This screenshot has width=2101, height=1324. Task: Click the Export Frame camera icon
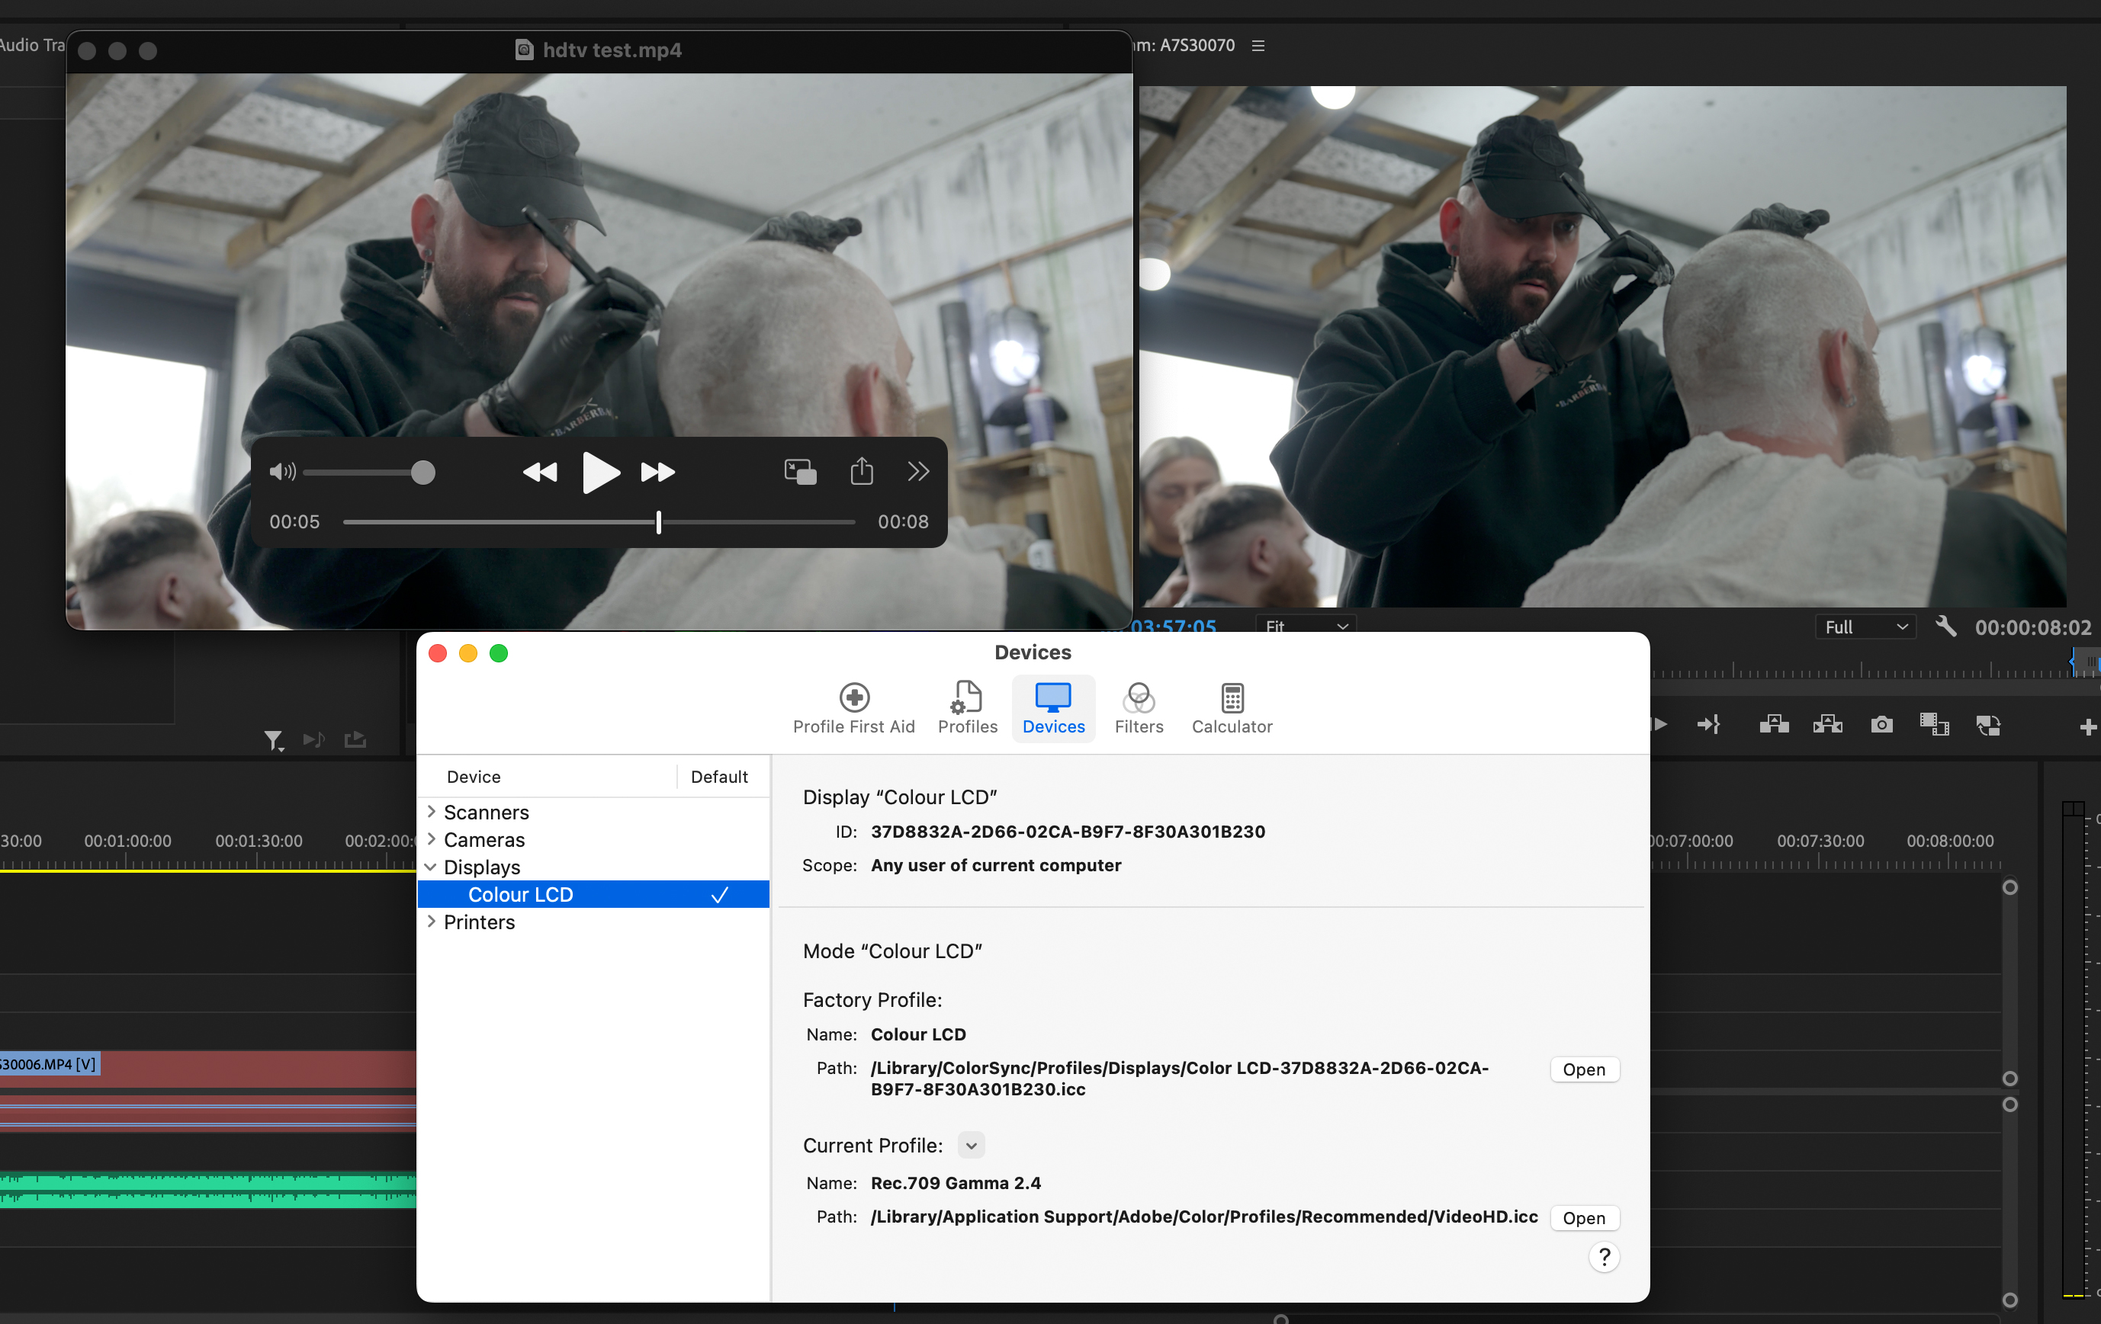tap(1881, 725)
